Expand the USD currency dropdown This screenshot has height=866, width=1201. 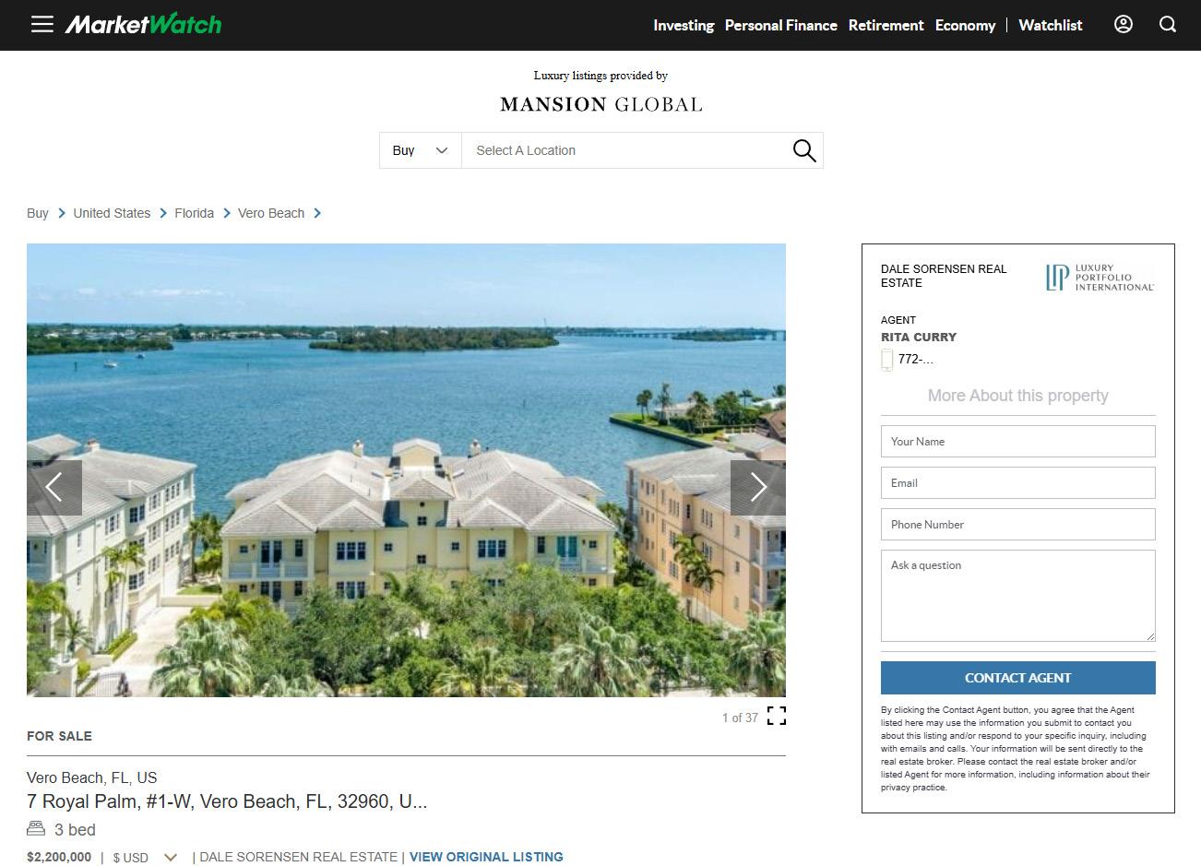(x=170, y=858)
